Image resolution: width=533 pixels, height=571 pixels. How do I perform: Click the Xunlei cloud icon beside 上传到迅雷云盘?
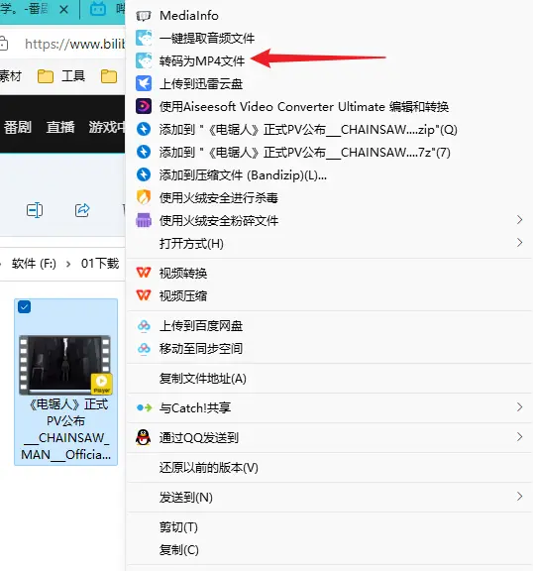144,83
